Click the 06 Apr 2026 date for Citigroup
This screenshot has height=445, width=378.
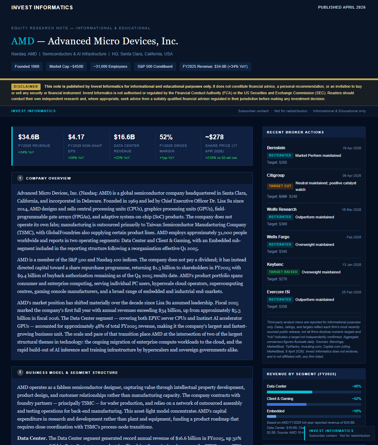(x=352, y=176)
